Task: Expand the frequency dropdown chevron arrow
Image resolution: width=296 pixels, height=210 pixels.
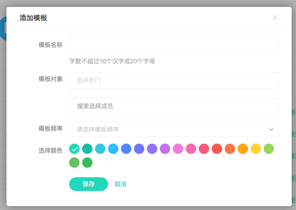Action: 271,129
